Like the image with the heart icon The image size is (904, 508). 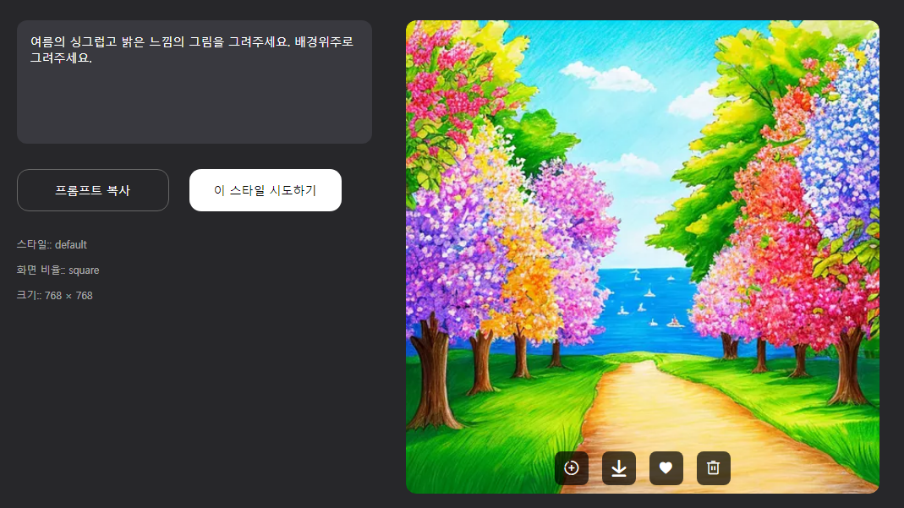(666, 467)
